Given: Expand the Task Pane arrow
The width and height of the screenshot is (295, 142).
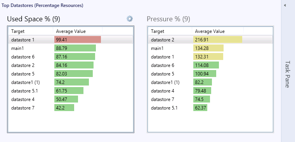Looking at the screenshot, I should (x=285, y=5).
